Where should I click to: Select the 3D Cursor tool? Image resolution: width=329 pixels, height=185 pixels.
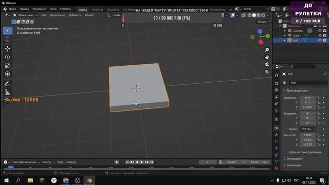coord(8,39)
